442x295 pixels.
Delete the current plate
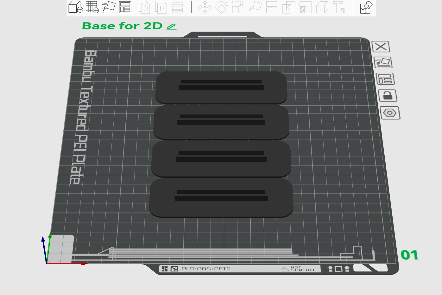[381, 47]
